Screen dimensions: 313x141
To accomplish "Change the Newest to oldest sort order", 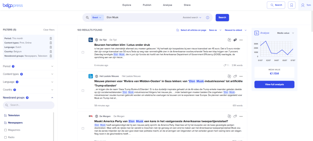I will coord(236,30).
